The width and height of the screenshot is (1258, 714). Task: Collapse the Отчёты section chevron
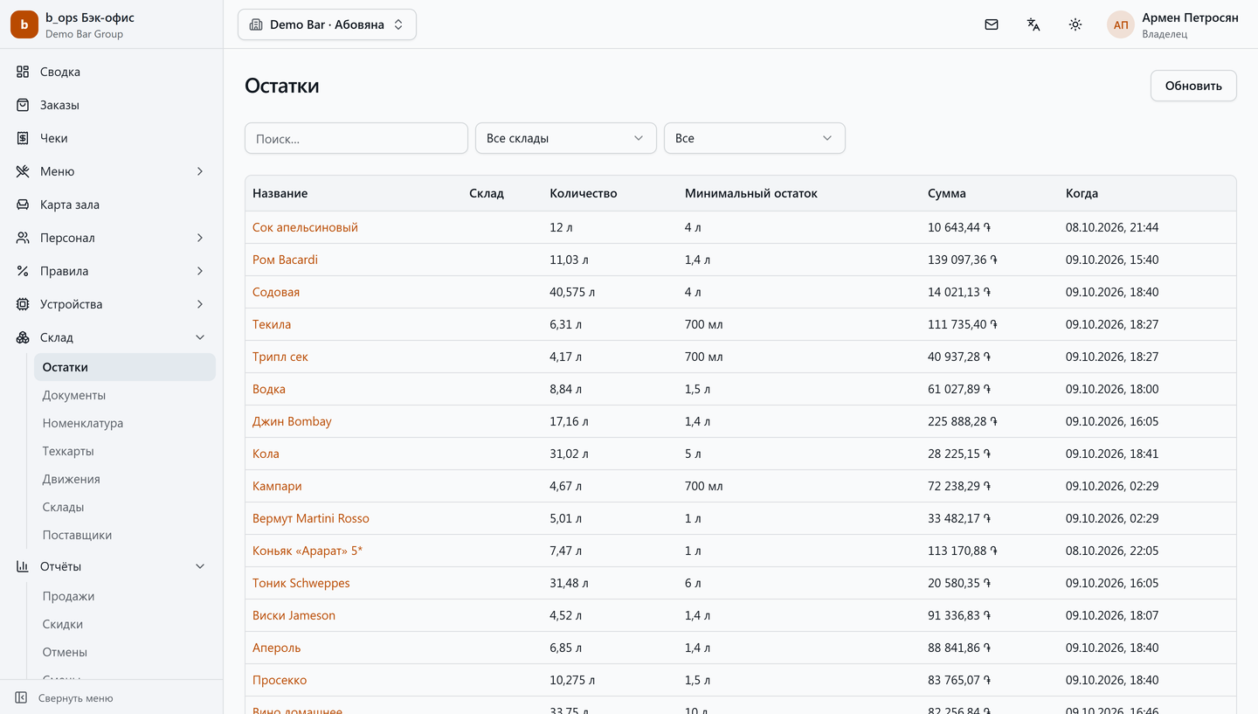(200, 566)
